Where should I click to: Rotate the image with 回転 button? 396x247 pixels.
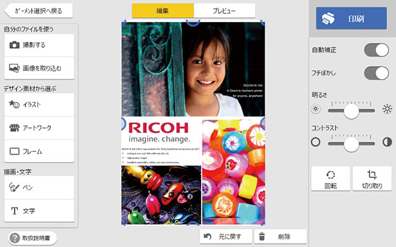[331, 179]
